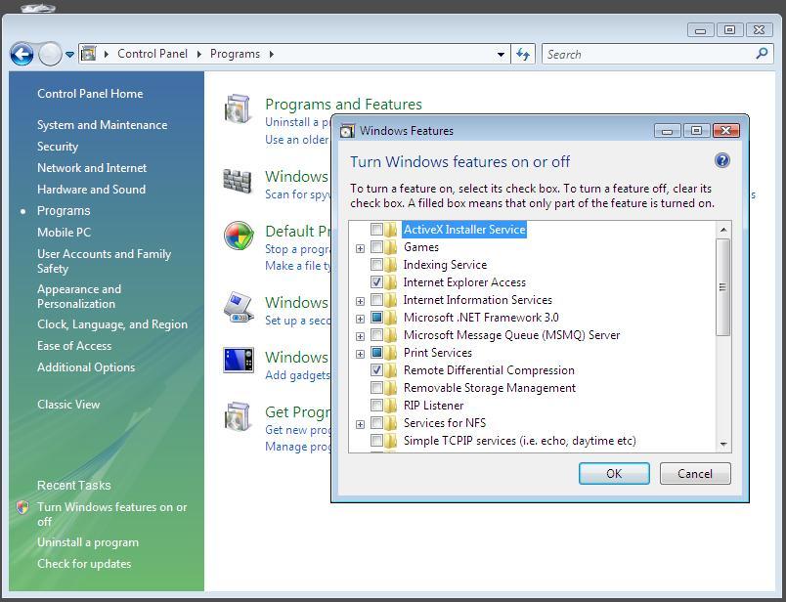Expand the Services for NFS node

[x=360, y=424]
